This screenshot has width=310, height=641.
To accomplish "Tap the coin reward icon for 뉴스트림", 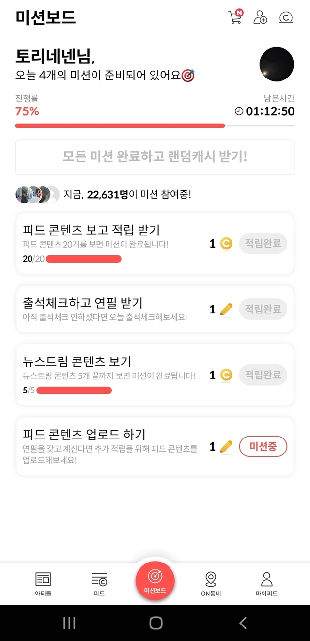I will click(226, 375).
